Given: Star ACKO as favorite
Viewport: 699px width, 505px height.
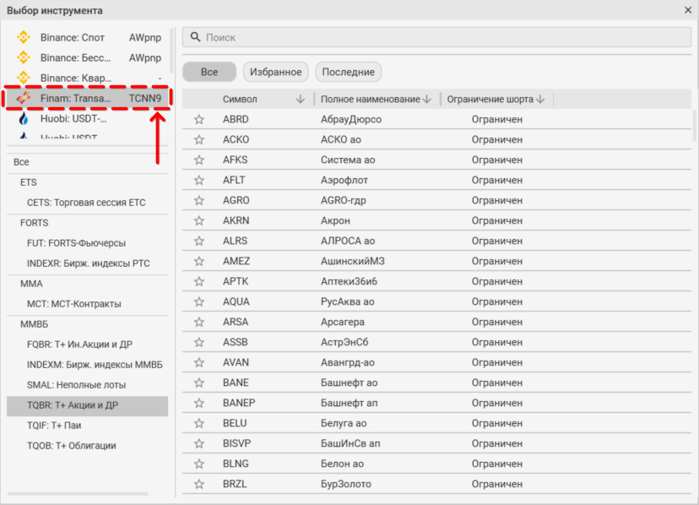Looking at the screenshot, I should (199, 139).
